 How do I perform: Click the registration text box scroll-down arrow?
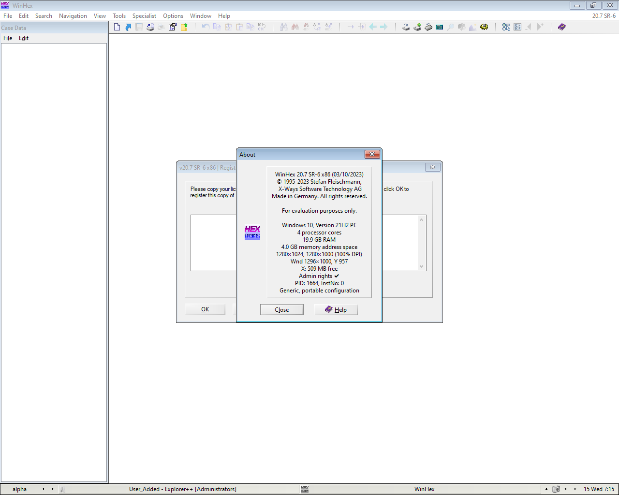(x=421, y=266)
